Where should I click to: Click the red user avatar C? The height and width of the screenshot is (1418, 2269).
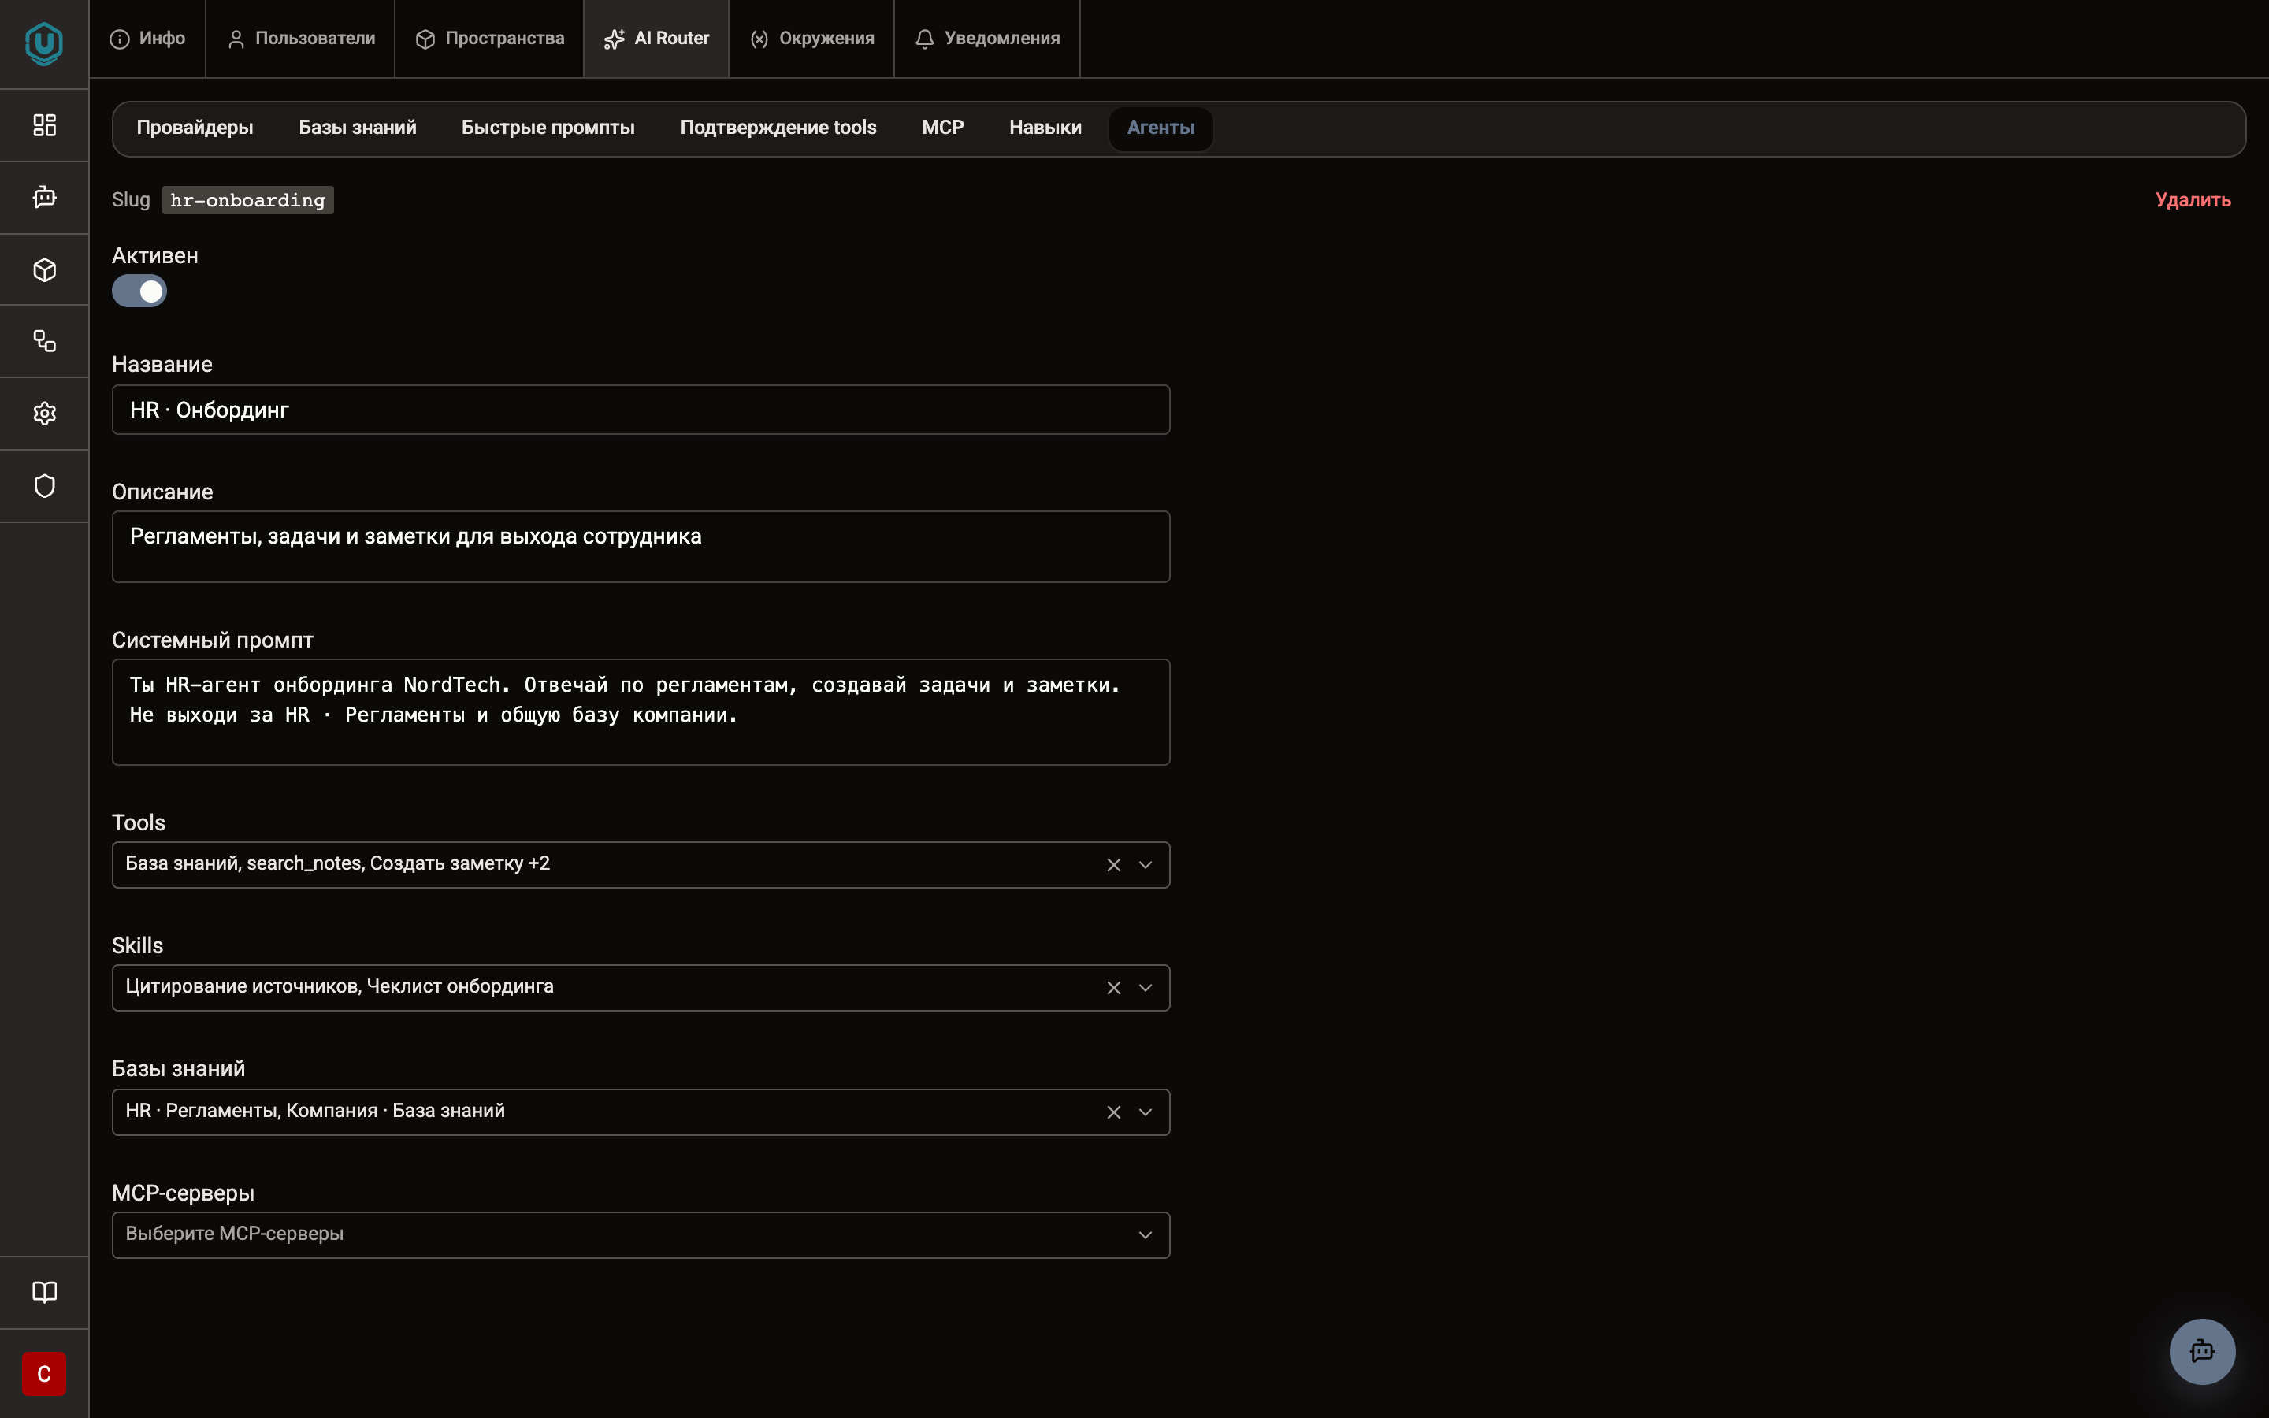pyautogui.click(x=44, y=1374)
